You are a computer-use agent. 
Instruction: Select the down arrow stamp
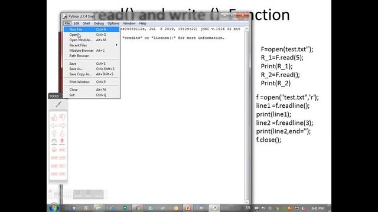tap(62, 134)
